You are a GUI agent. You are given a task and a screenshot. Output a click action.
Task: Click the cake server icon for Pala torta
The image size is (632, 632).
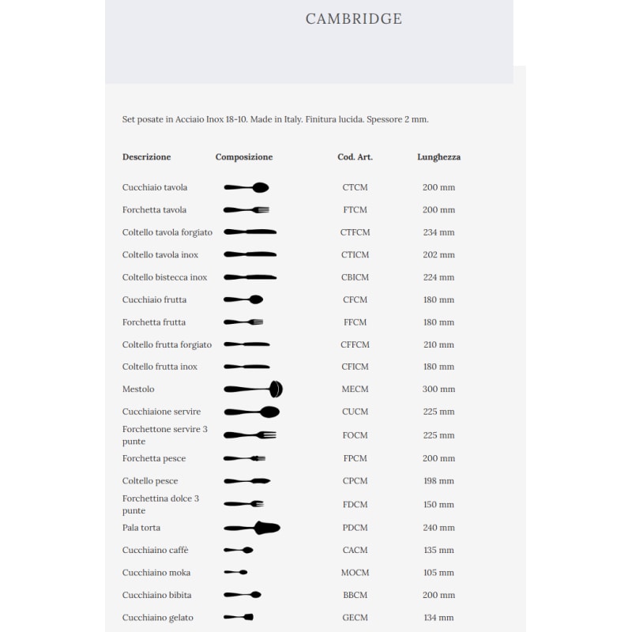(x=252, y=528)
